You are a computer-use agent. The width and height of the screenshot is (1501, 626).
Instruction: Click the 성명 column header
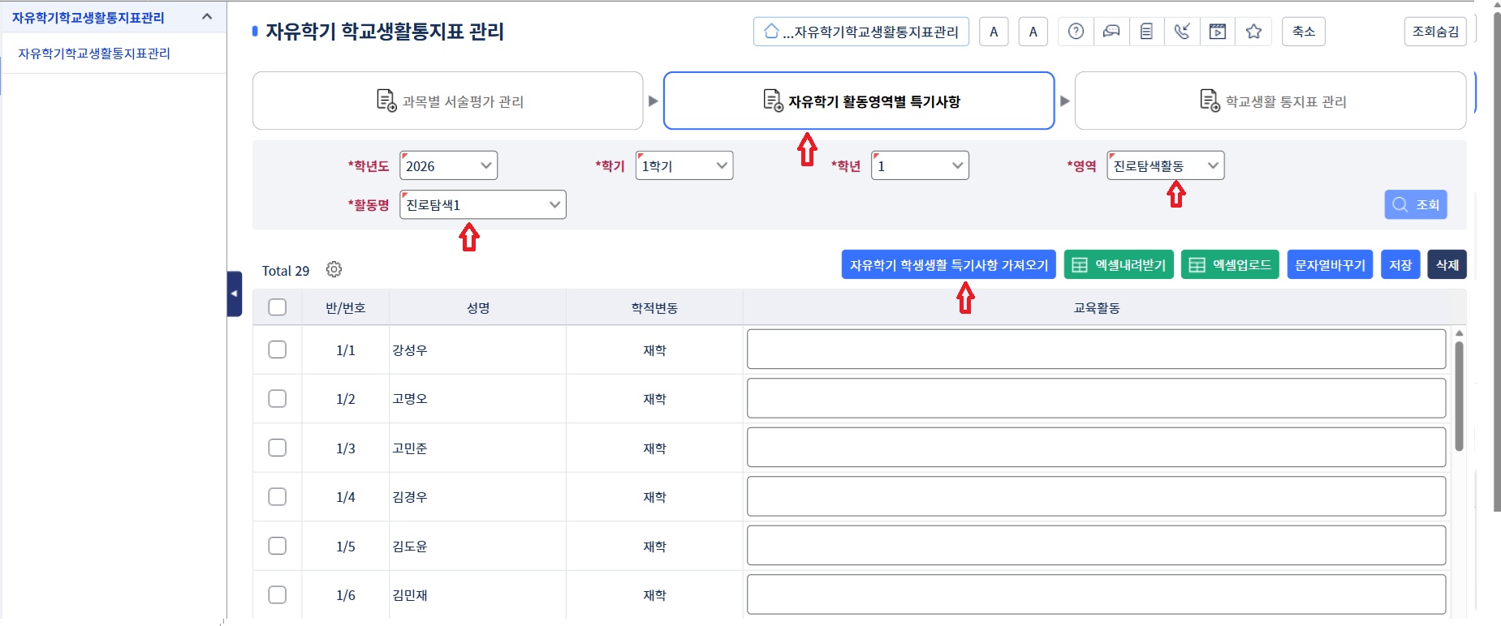coord(478,307)
